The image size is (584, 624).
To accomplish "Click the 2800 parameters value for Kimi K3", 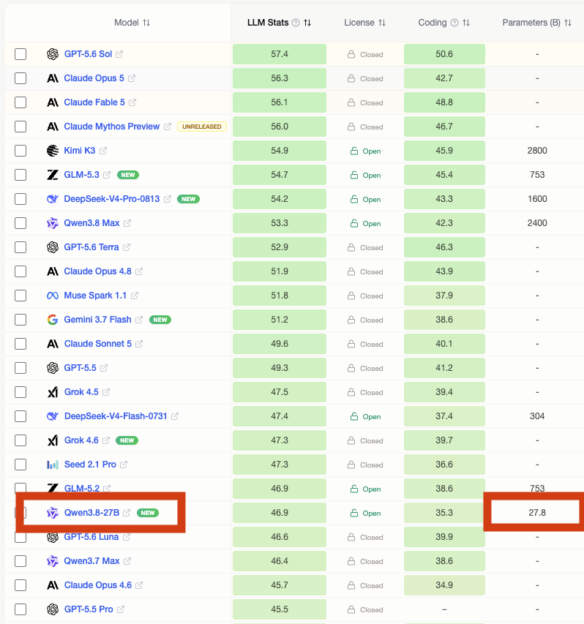I will click(x=537, y=151).
